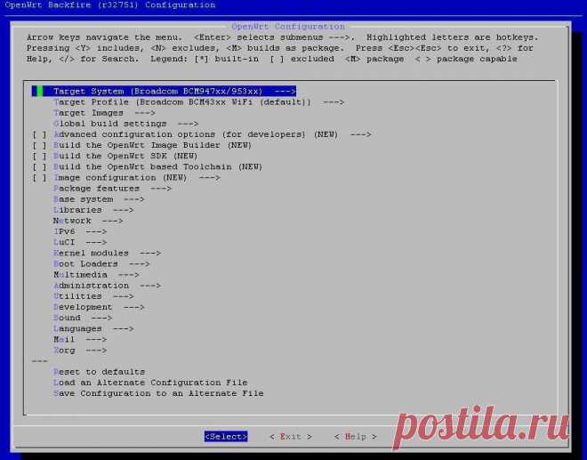Open the Target Images submenu

(x=104, y=113)
